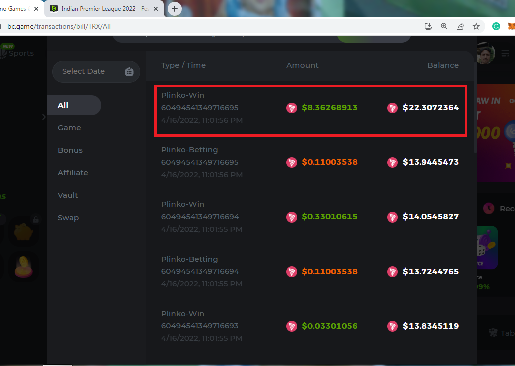The width and height of the screenshot is (515, 366).
Task: Click TRX coin icon beside $8.36268913 amount
Action: point(292,108)
